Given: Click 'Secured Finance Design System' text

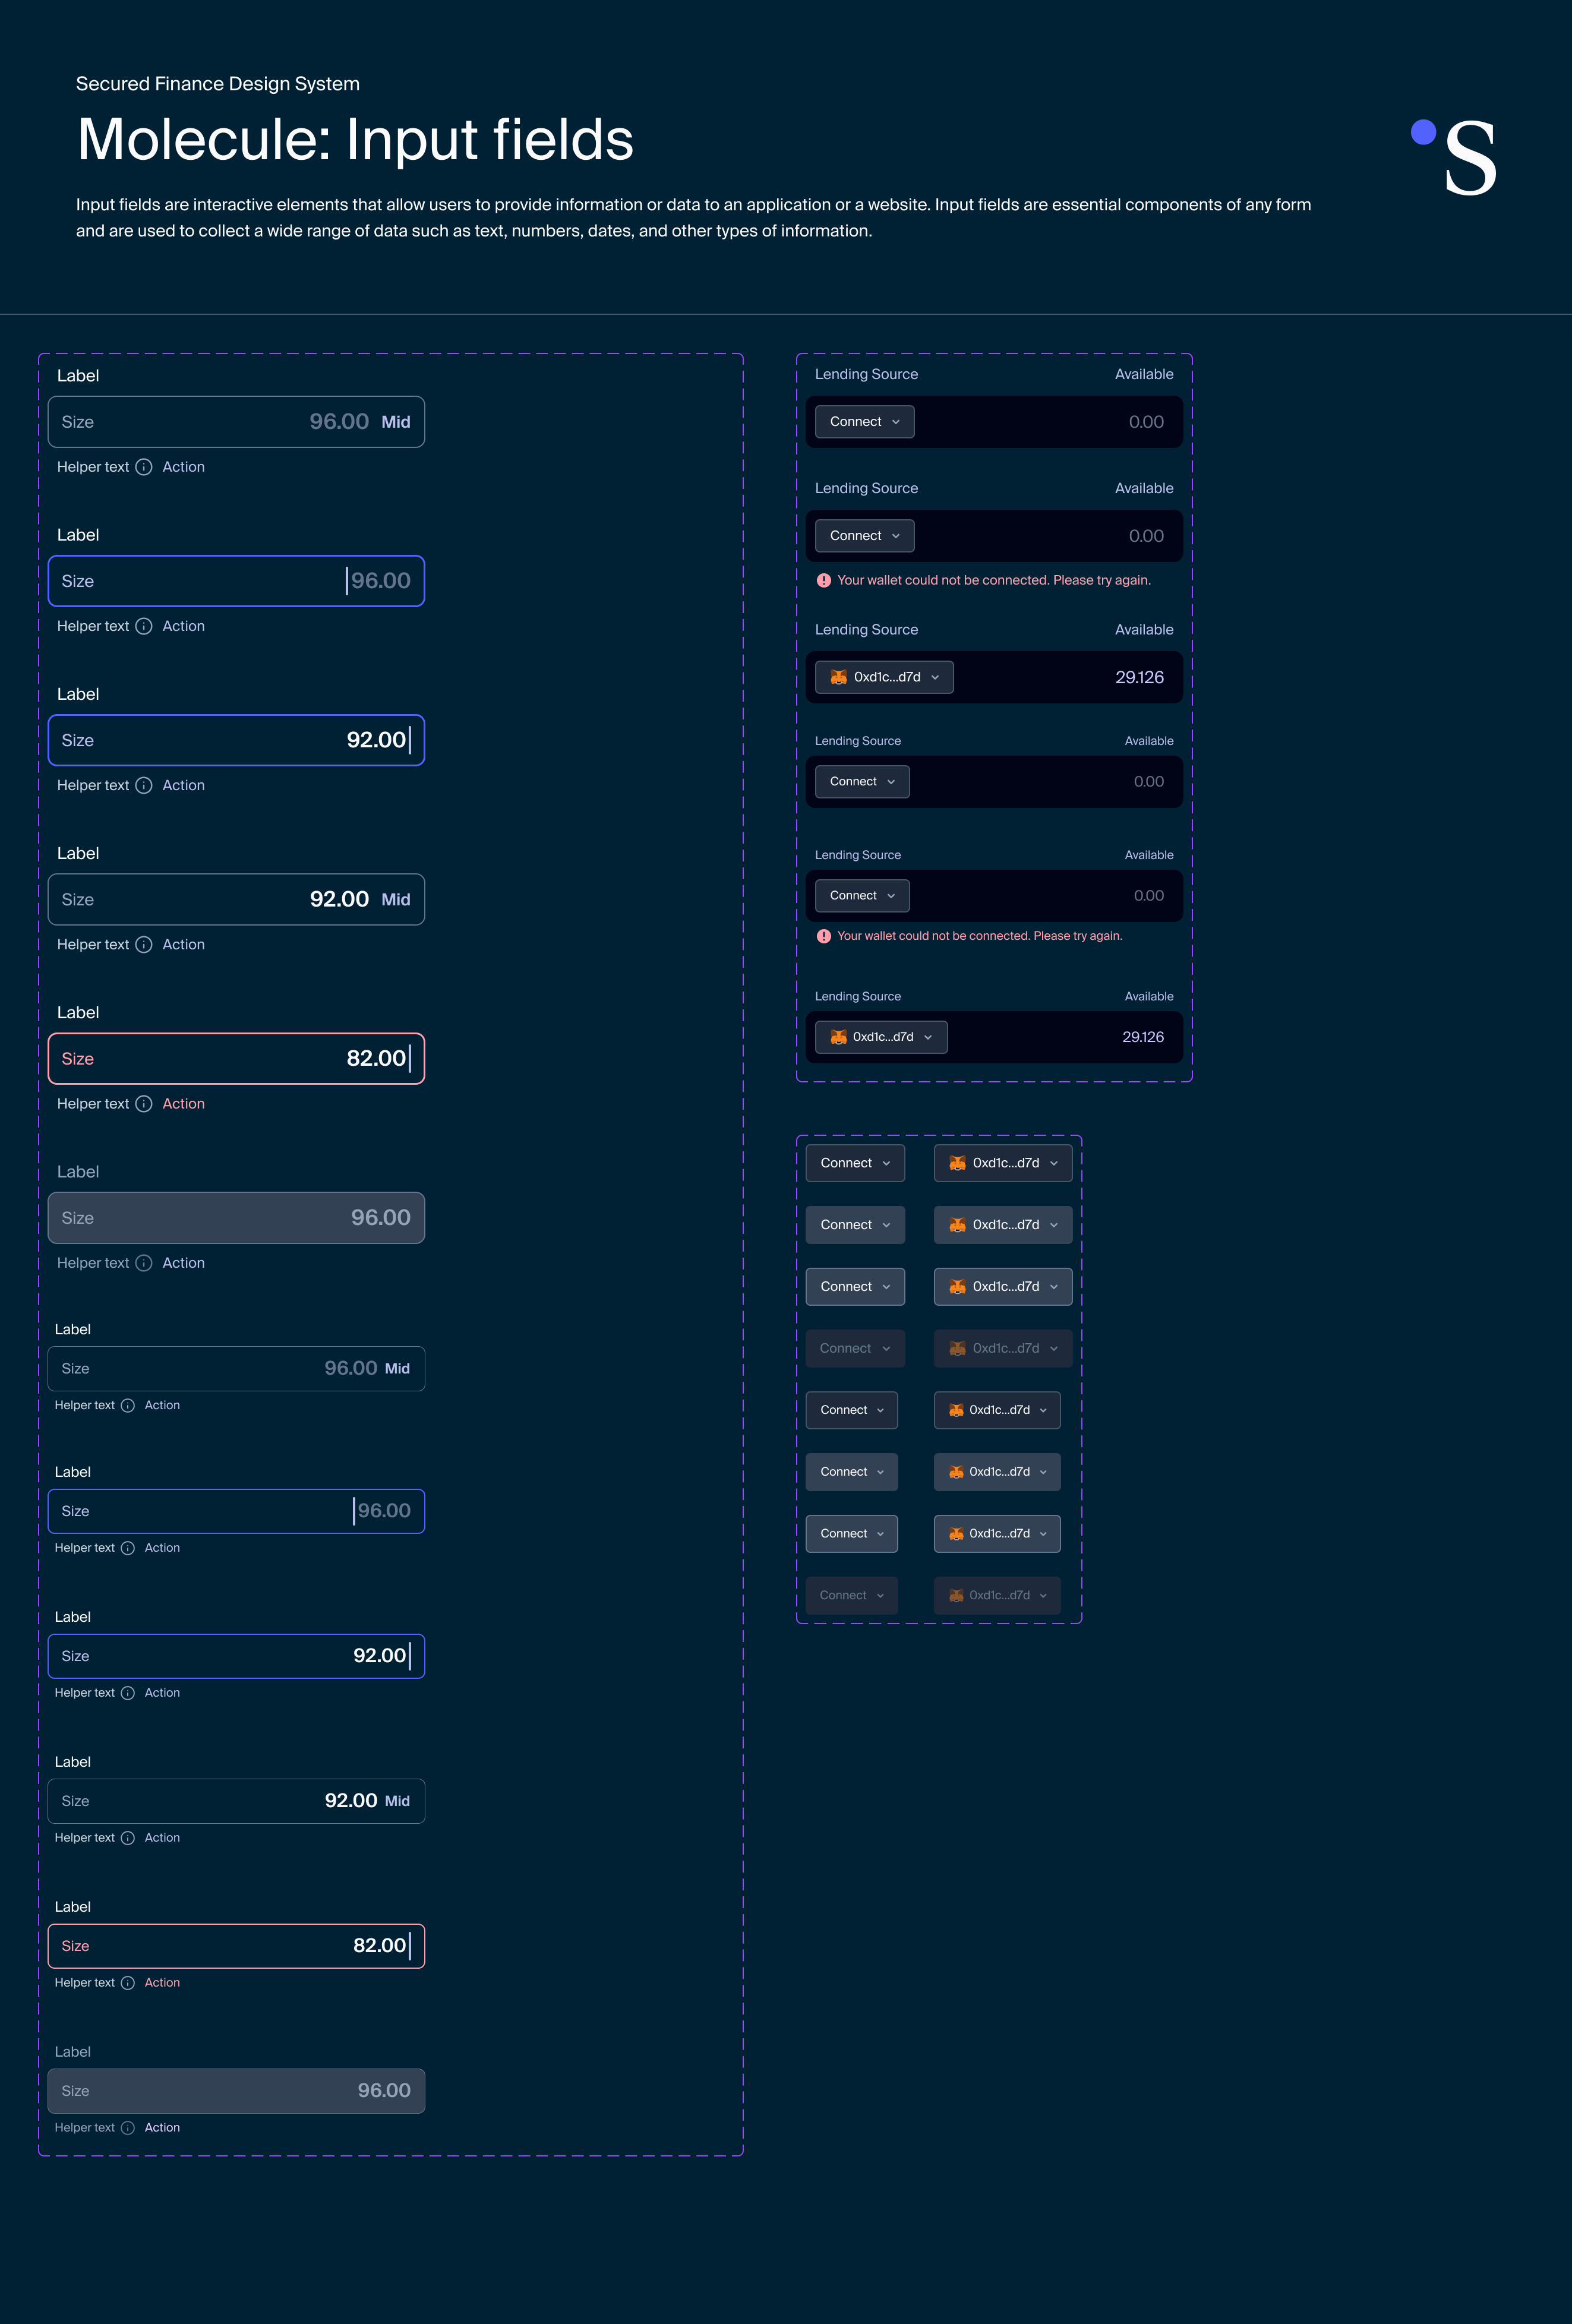Looking at the screenshot, I should (218, 84).
